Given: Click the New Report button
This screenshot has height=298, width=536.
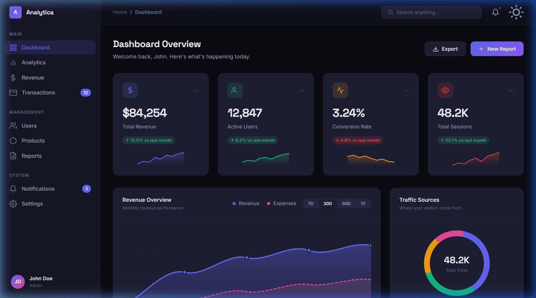Looking at the screenshot, I should click(x=497, y=49).
